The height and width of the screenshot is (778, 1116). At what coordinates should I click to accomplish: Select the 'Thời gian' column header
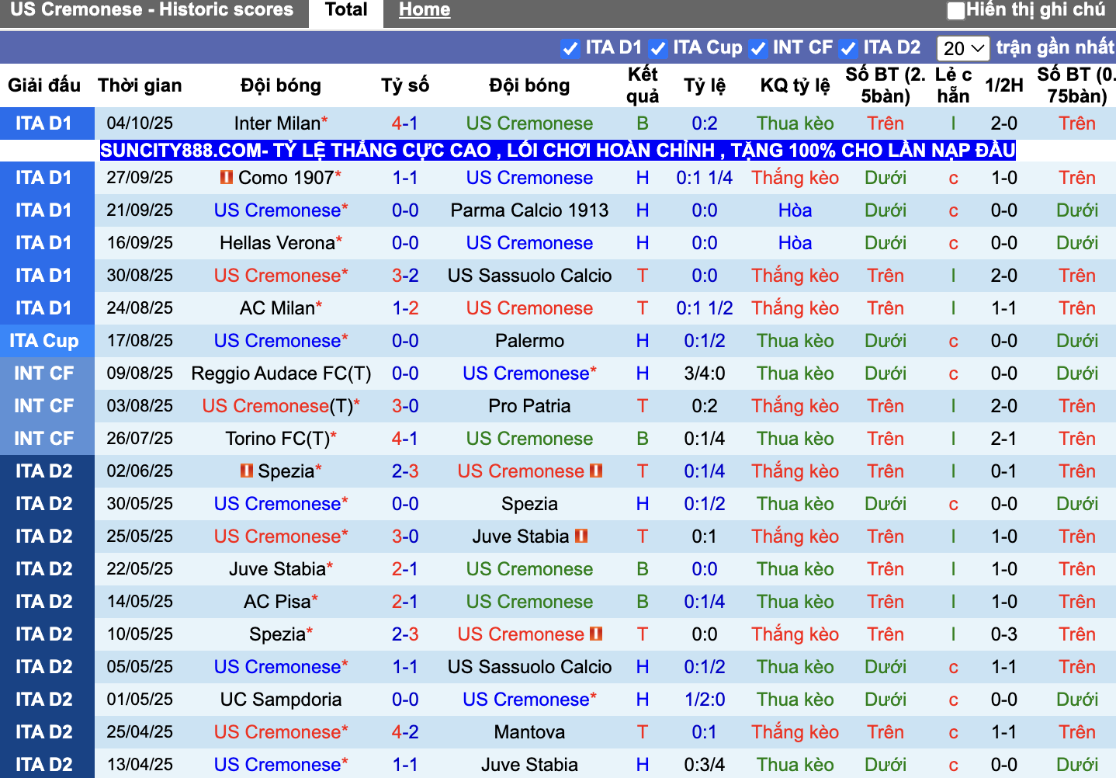(140, 85)
